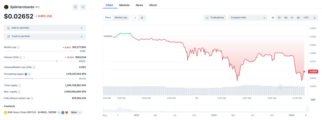This screenshot has width=322, height=120.
Task: Open the Compare with dropdown
Action: (248, 18)
